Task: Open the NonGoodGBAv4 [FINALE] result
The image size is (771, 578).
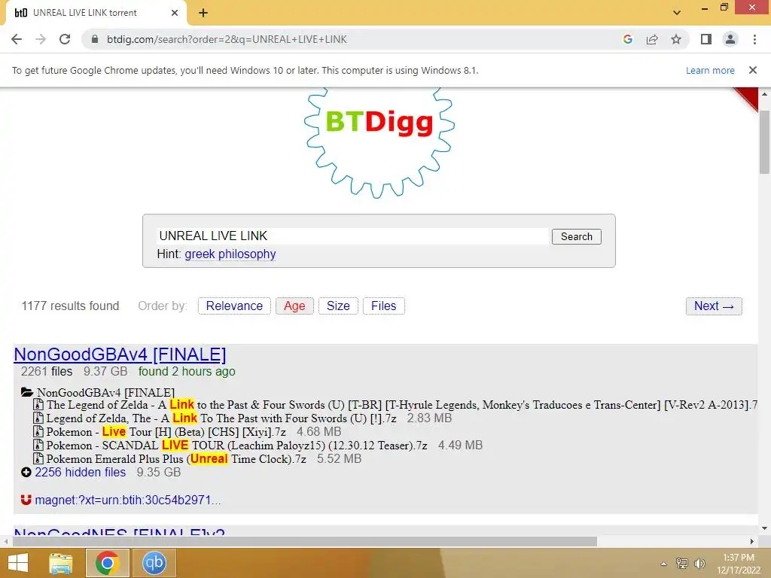Action: point(120,354)
